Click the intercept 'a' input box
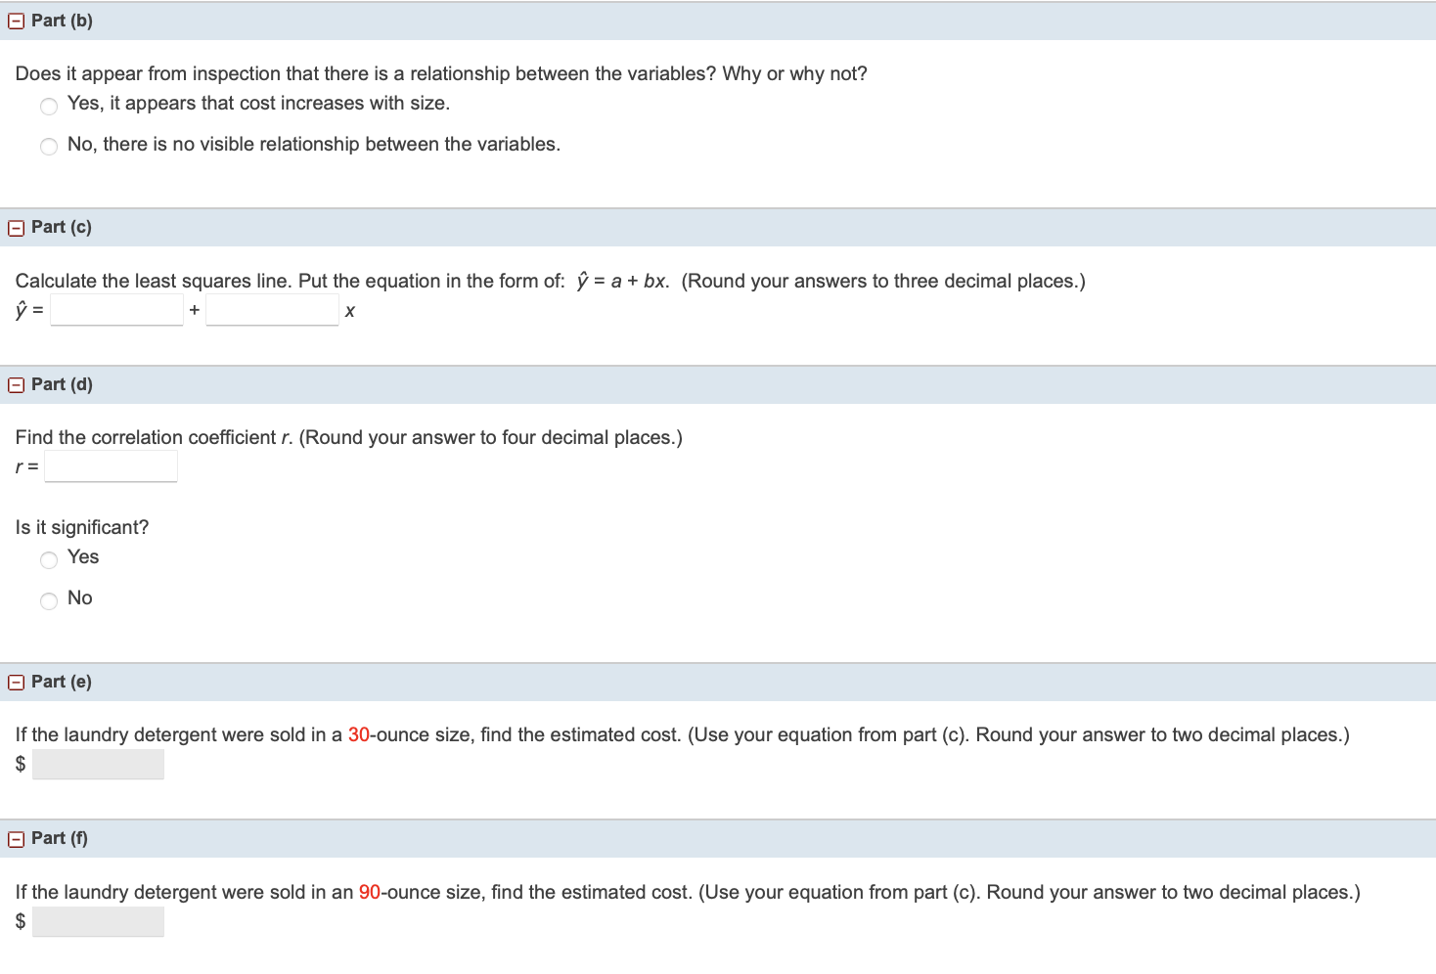 117,310
